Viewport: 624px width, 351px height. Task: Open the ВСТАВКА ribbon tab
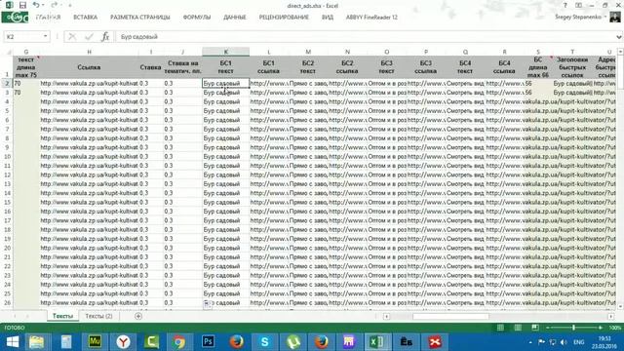pyautogui.click(x=85, y=18)
